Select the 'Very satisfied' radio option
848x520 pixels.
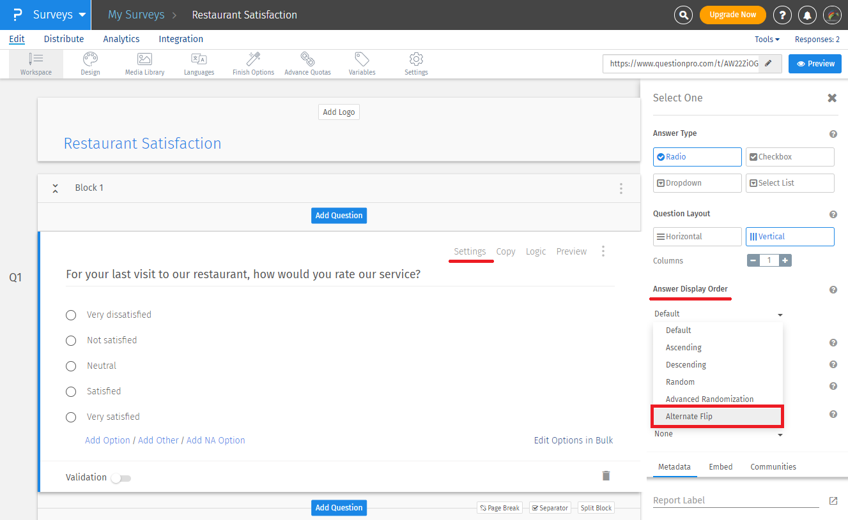(x=71, y=417)
